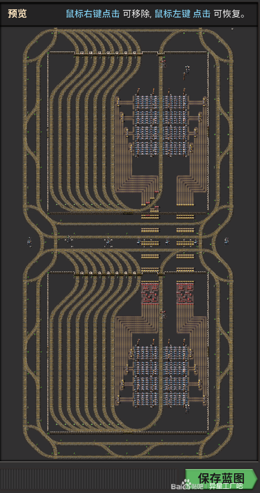Select the right red wall block in the lower station
This screenshot has width=260, height=493.
point(185,293)
